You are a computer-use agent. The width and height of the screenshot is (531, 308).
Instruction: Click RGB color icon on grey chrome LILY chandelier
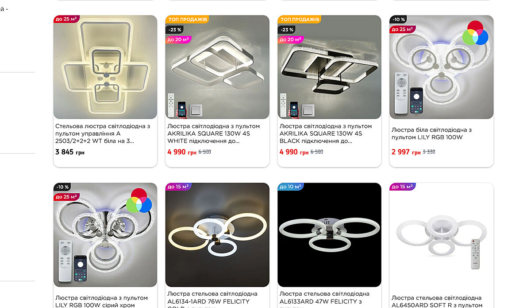click(139, 201)
